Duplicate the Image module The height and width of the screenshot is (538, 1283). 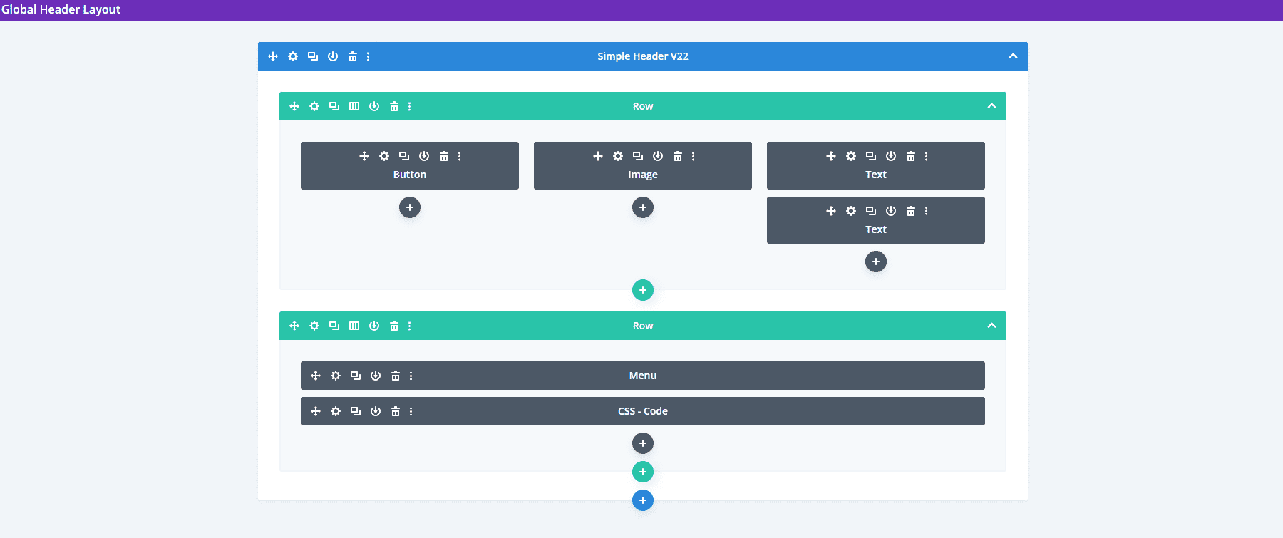click(638, 156)
